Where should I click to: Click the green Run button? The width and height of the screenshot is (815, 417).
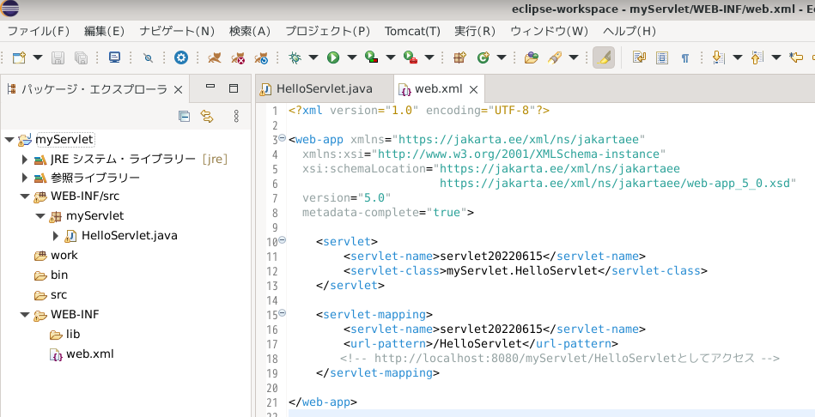pos(333,57)
